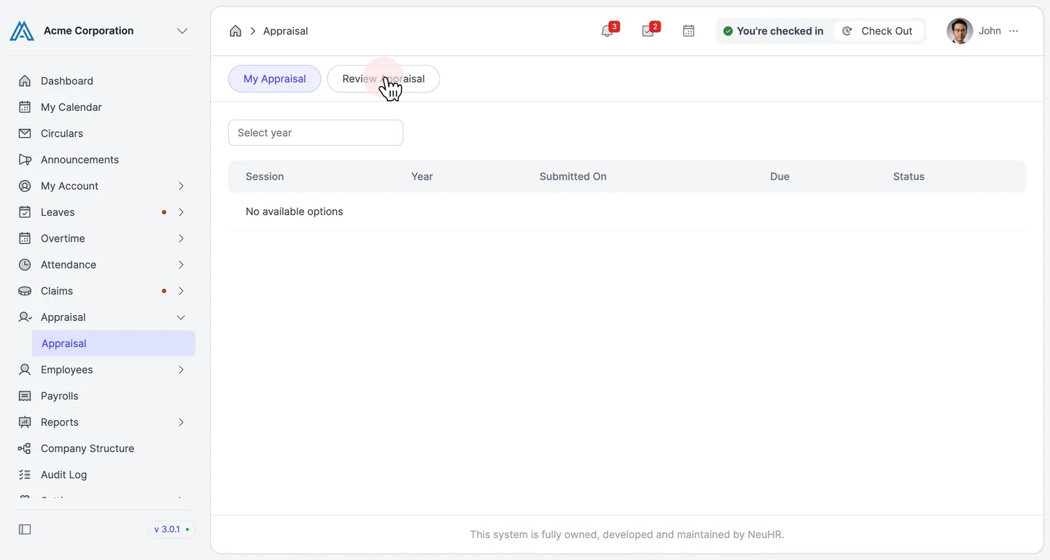
Task: Click the Check Out clock icon
Action: point(847,31)
